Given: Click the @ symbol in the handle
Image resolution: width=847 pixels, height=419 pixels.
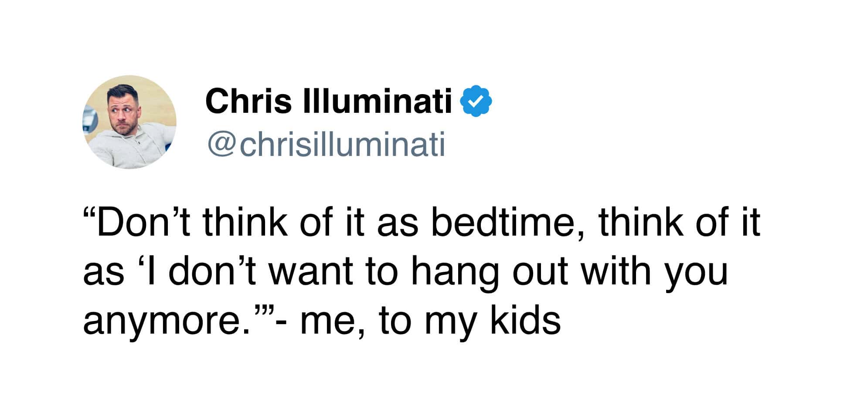Looking at the screenshot, I should (x=221, y=145).
